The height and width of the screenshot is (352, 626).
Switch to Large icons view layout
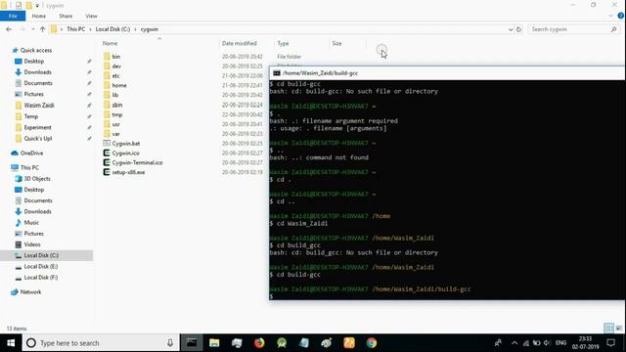click(618, 329)
